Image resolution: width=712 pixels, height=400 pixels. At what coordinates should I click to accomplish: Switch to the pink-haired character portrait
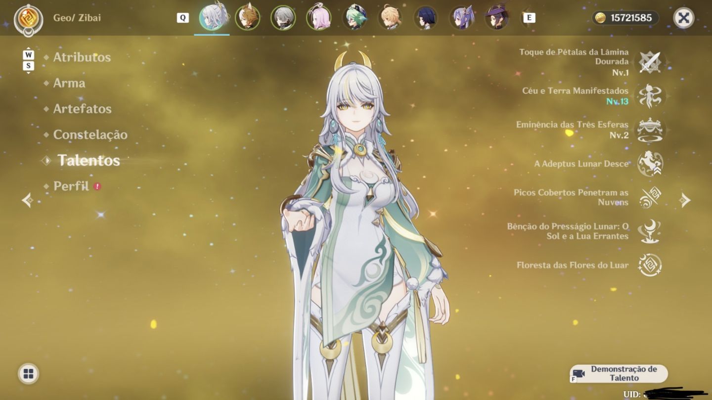[x=319, y=18]
